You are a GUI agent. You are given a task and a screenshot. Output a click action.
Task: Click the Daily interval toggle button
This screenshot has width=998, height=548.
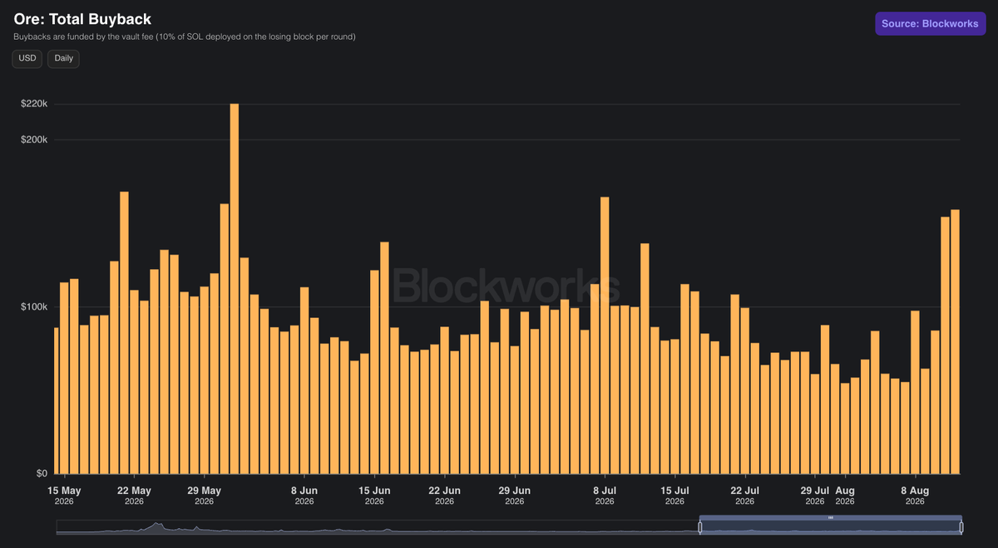pyautogui.click(x=63, y=58)
